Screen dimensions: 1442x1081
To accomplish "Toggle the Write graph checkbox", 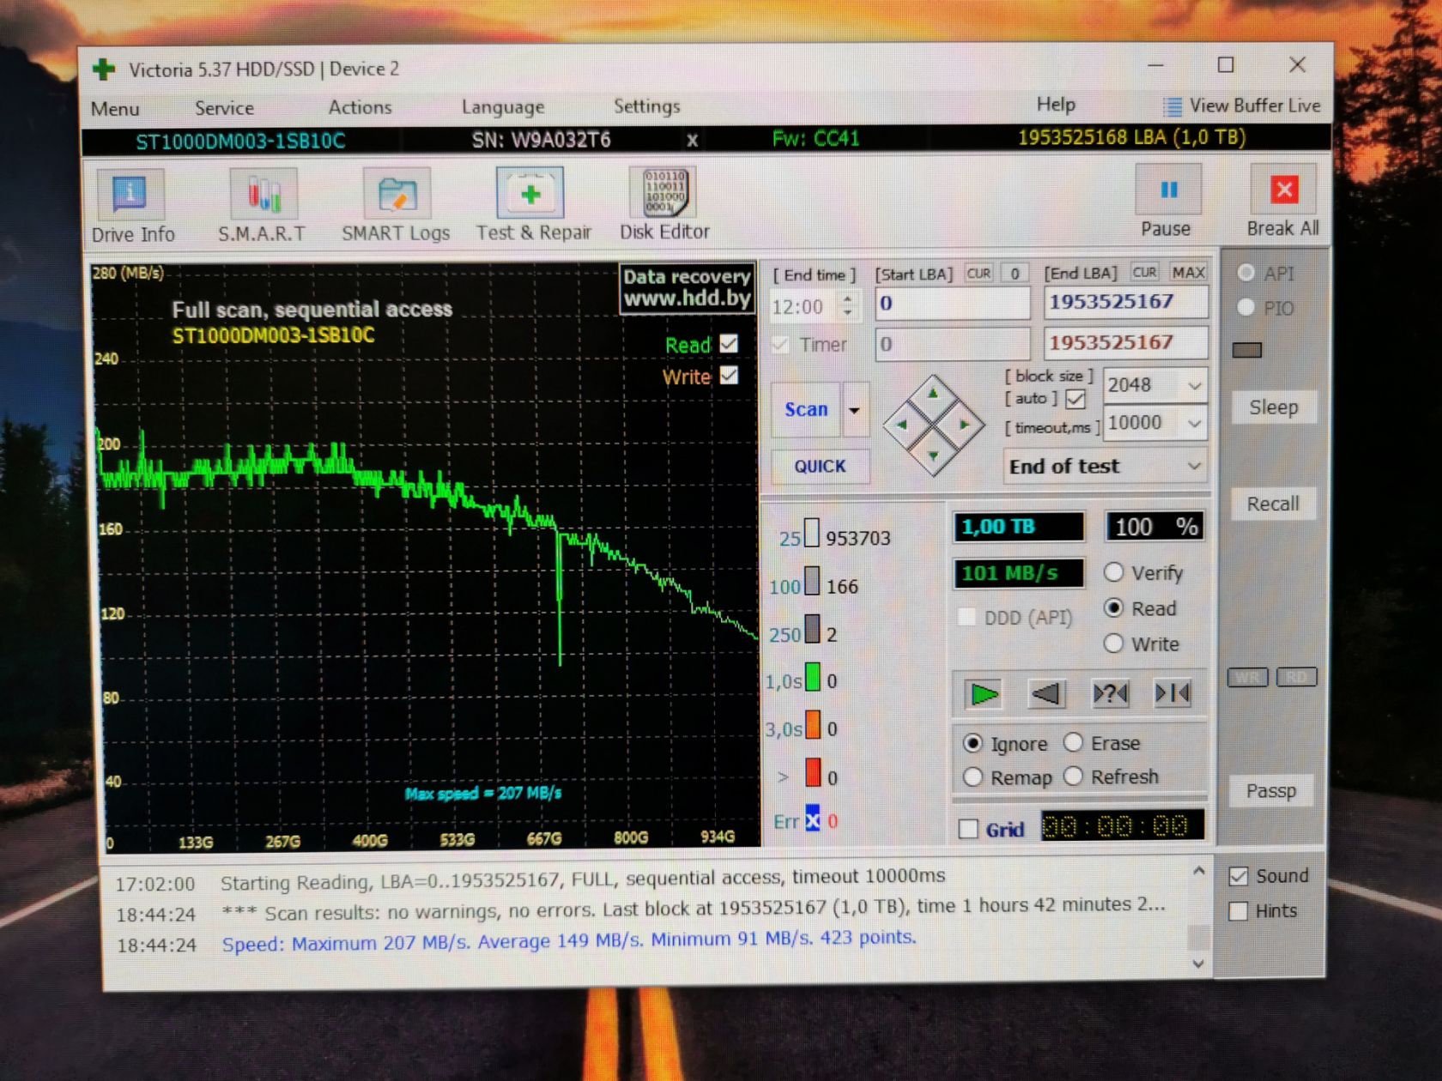I will pos(729,376).
